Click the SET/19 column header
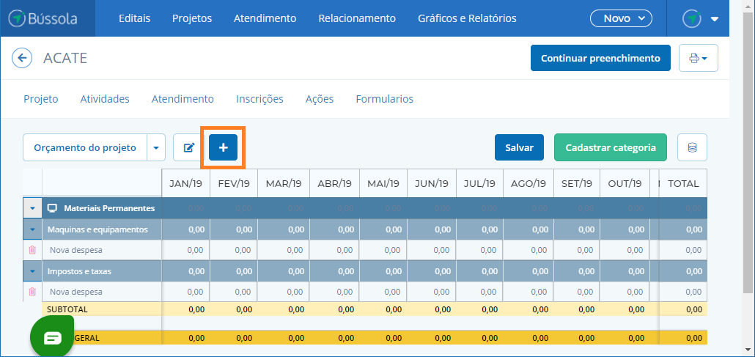Screen dimensions: 755x357 (x=577, y=183)
